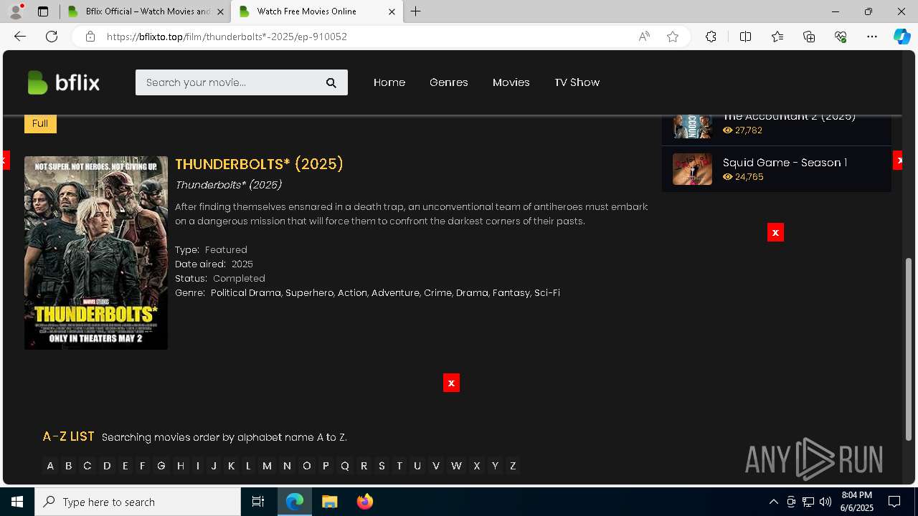Screen dimensions: 918x516
Task: Open the TV Show menu item
Action: pyautogui.click(x=577, y=82)
